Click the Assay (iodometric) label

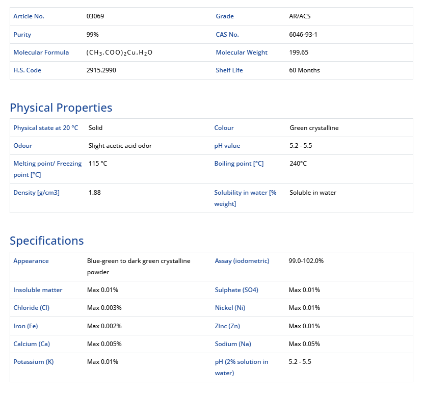click(x=242, y=261)
